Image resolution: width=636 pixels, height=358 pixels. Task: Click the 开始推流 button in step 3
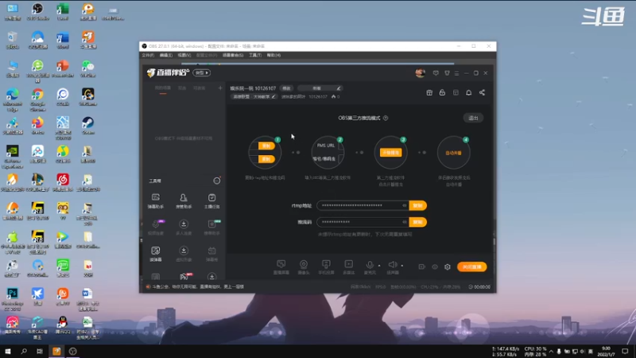[390, 153]
